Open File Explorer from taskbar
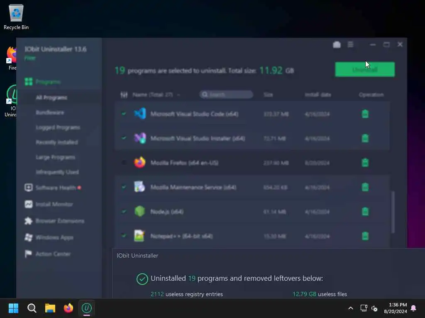 click(x=50, y=308)
